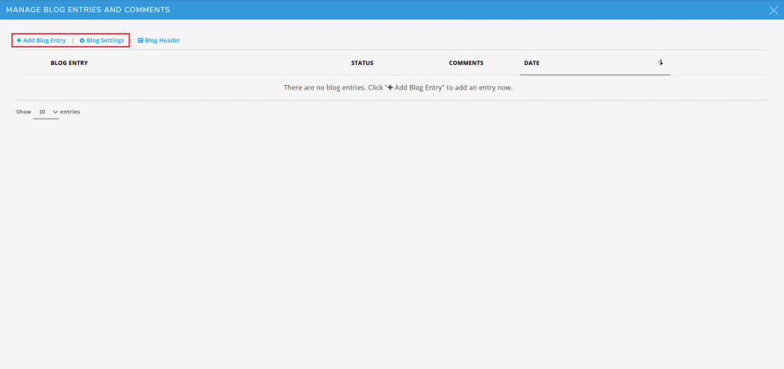Viewport: 784px width, 369px height.
Task: Close the Manage Blog Entries dialog
Action: [773, 10]
